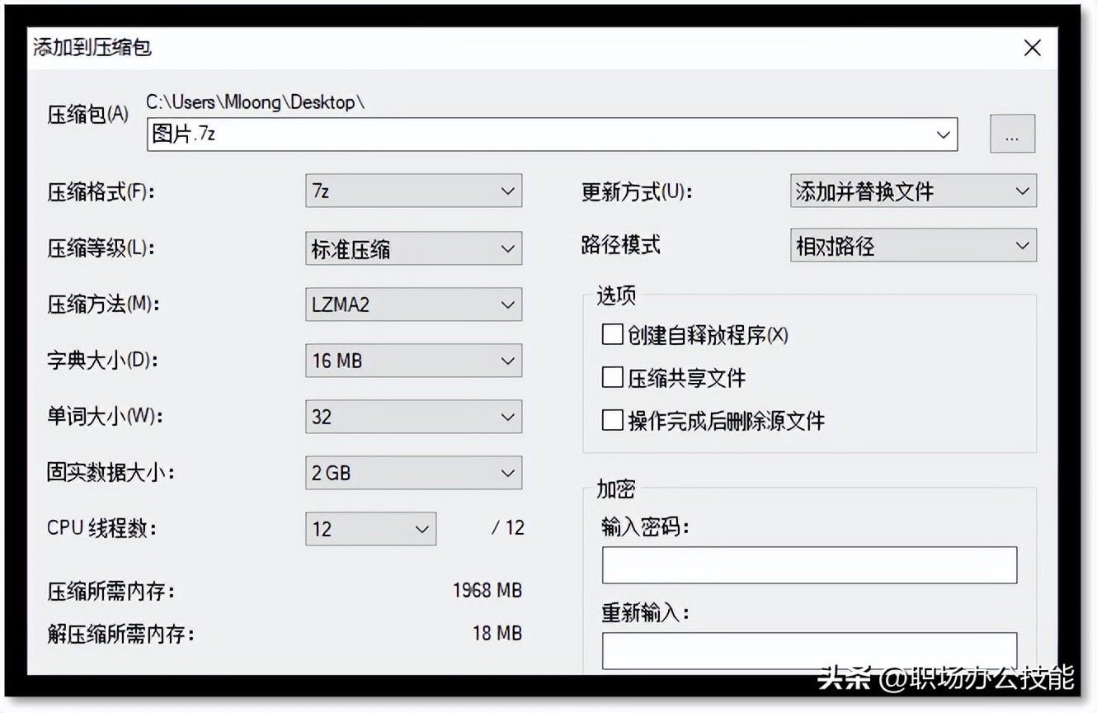This screenshot has height=713, width=1097.
Task: Open the 路径模式 dropdown showing 相对路径
Action: point(913,245)
